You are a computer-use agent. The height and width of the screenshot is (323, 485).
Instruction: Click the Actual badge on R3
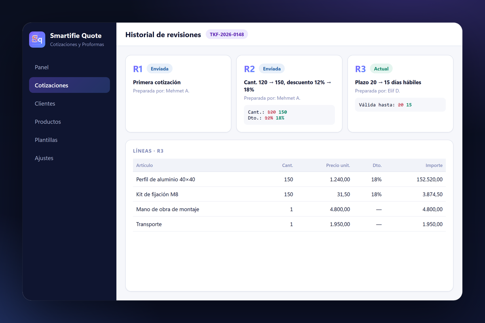coord(381,69)
